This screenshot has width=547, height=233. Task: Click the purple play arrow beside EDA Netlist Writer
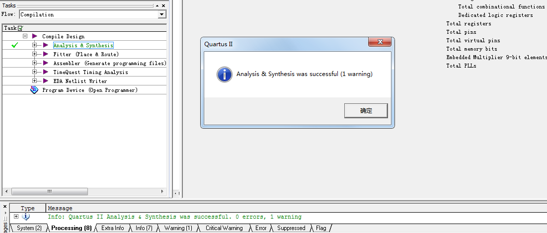tap(46, 81)
